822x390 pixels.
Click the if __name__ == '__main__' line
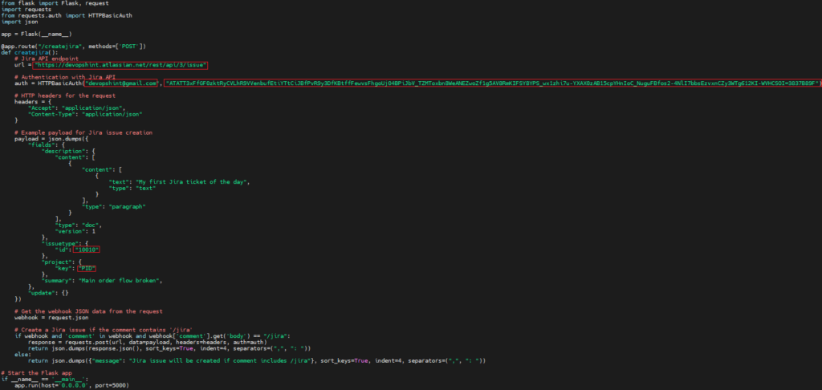(45, 379)
